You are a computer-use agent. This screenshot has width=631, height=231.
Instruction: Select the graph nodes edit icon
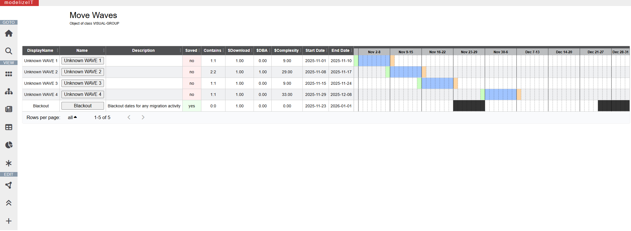coord(9,185)
